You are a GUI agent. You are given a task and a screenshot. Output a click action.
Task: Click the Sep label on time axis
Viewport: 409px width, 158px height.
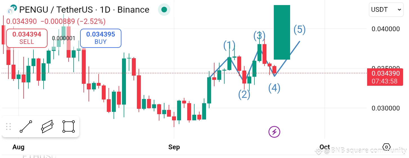[x=174, y=147]
